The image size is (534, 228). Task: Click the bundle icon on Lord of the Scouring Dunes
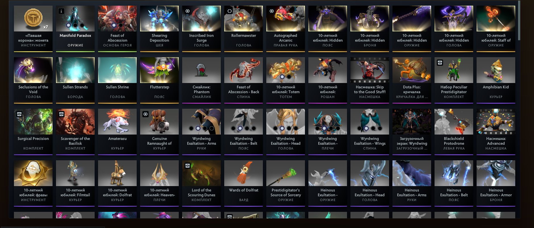(x=188, y=166)
